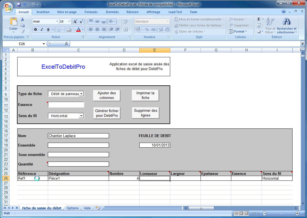This screenshot has width=307, height=218.
Task: Switch to Mise en page tab
Action: click(x=67, y=12)
